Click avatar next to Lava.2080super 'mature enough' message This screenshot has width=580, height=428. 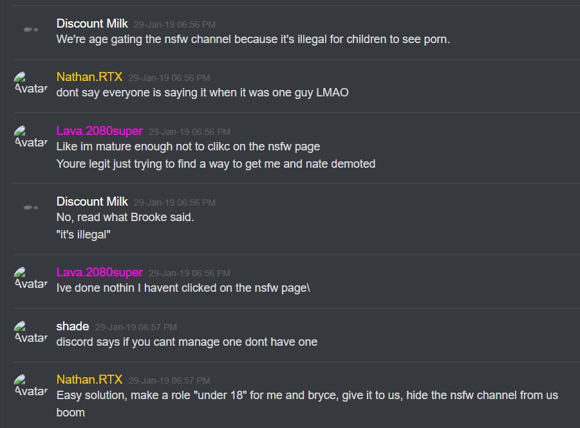(x=31, y=137)
